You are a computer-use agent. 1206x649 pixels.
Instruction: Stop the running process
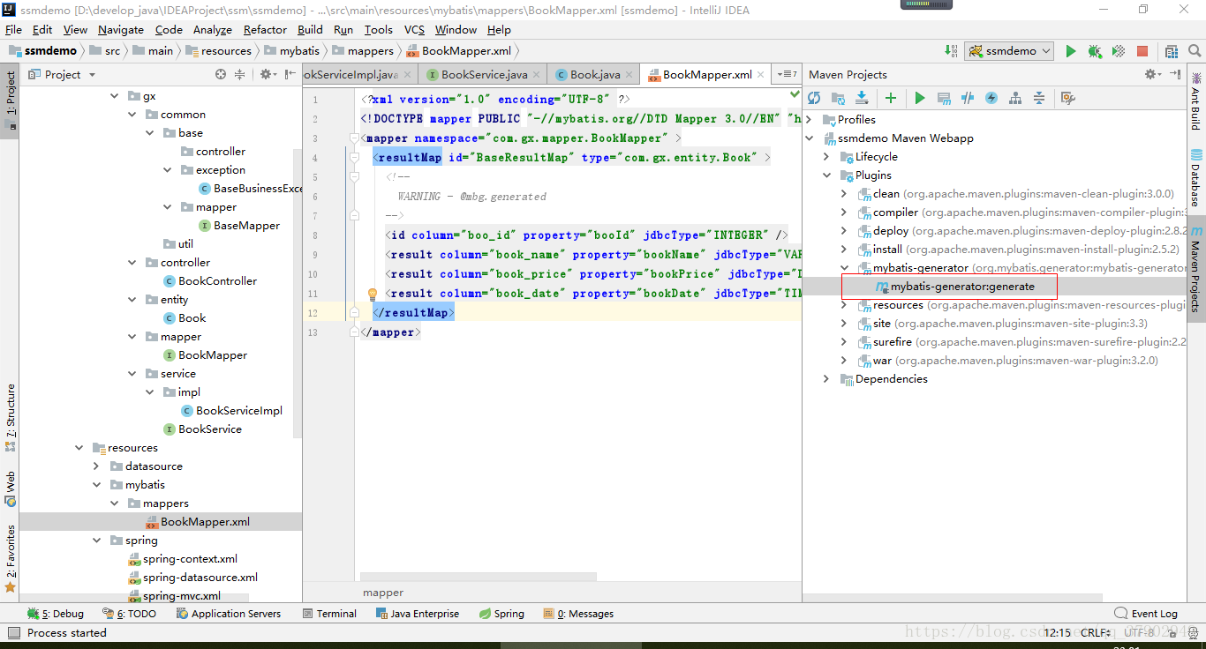coord(1142,51)
